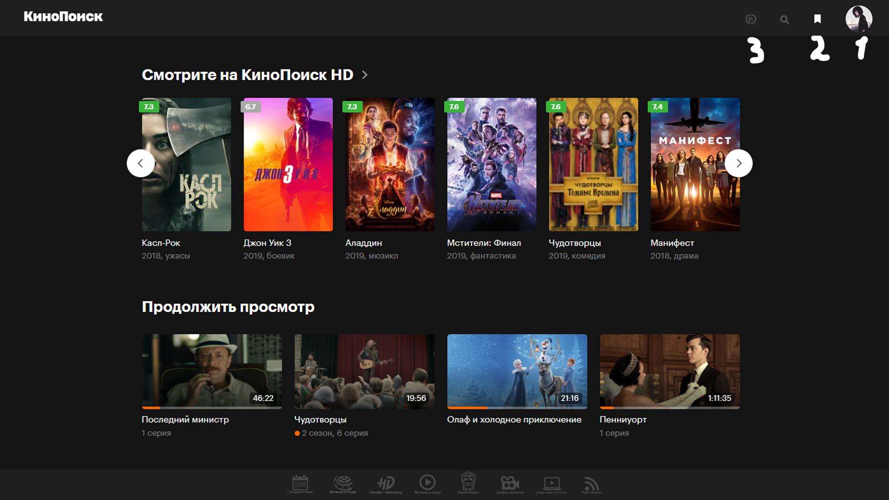This screenshot has height=500, width=889.
Task: Expand 'Смотрите на КиноПоиск HD' section chevron
Action: click(x=365, y=75)
